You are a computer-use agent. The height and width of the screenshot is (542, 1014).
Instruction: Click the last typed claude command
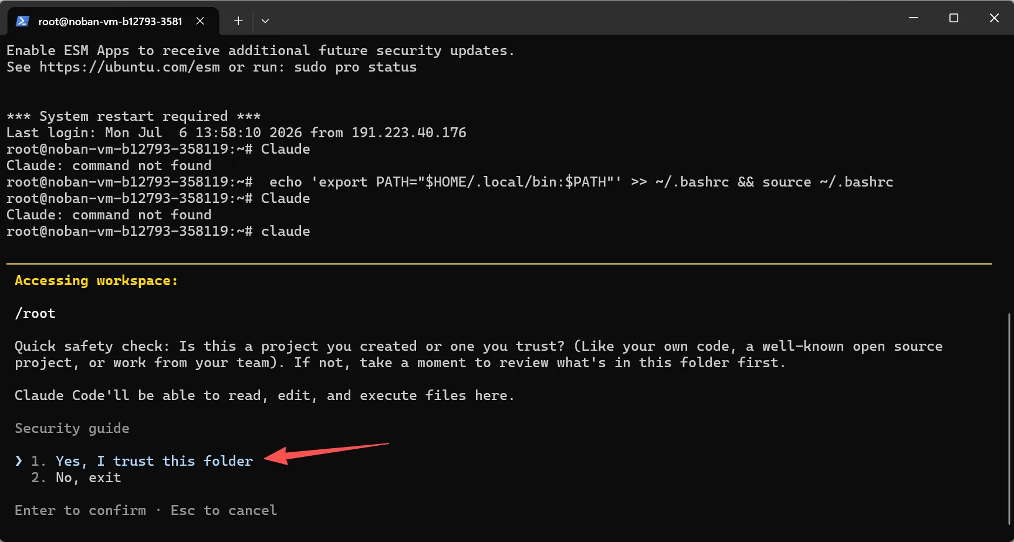285,231
